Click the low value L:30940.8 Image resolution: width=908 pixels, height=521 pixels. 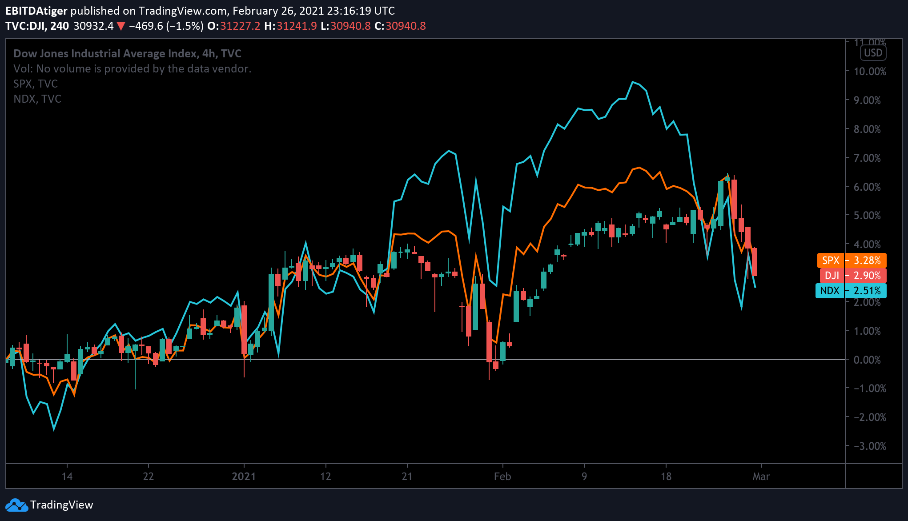pos(346,26)
